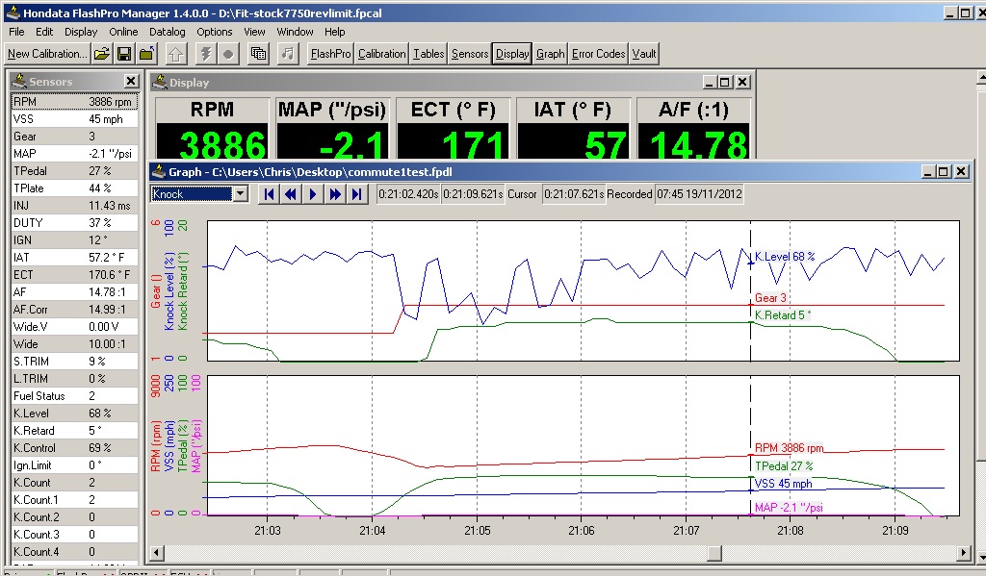
Task: Play the datalog recording
Action: [313, 194]
